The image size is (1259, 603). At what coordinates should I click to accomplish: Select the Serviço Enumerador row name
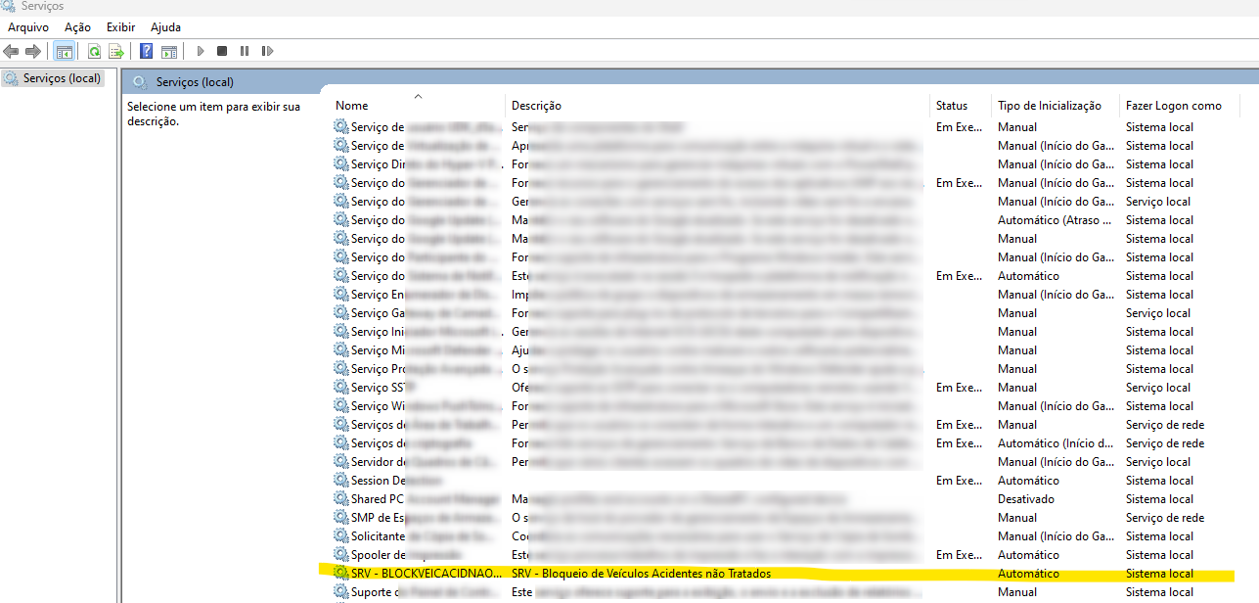point(426,295)
